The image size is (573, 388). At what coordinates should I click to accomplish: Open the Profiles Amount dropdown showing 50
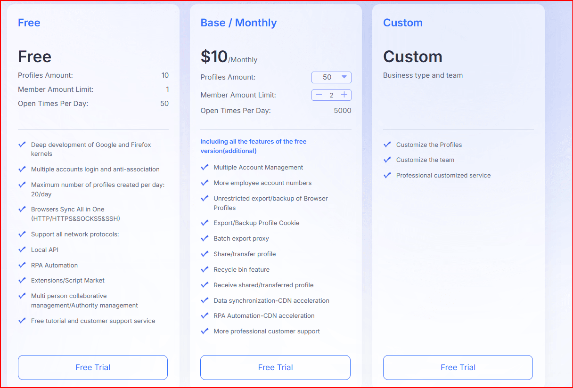tap(331, 77)
